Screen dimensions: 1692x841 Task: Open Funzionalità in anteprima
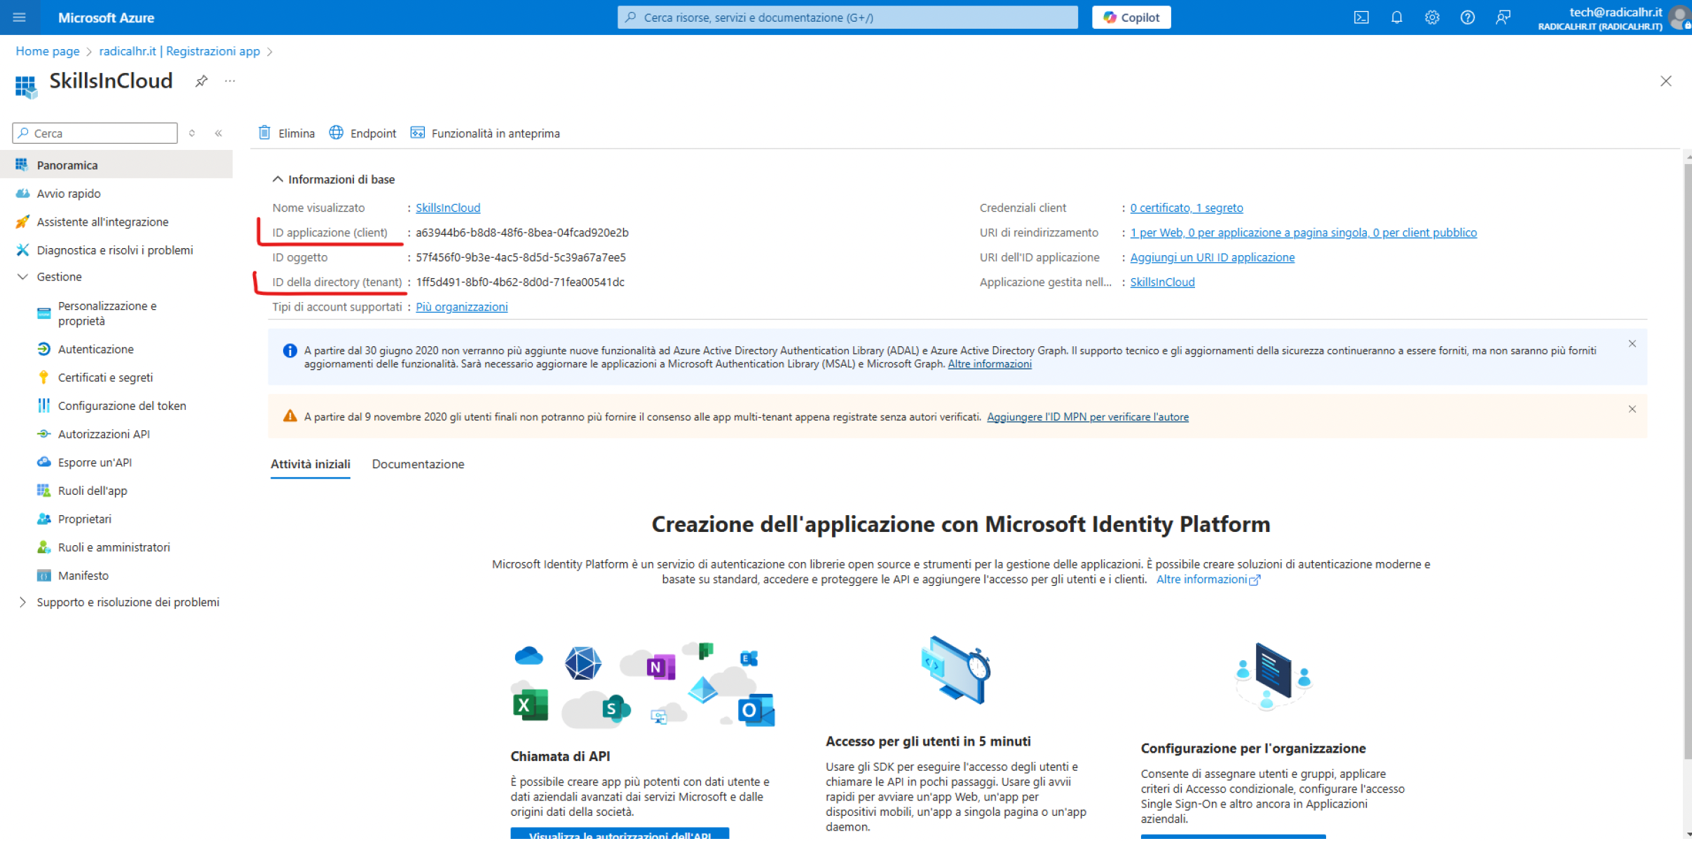tap(485, 133)
